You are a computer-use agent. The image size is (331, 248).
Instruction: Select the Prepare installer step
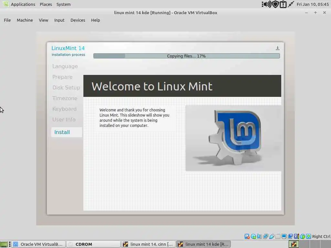pos(62,77)
